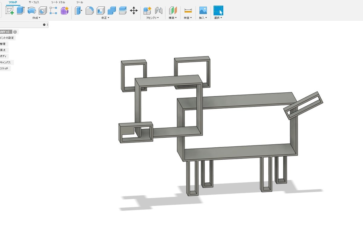Viewport: 363px width, 227px height.
Task: Select the Split Face tool
Action: point(122,11)
